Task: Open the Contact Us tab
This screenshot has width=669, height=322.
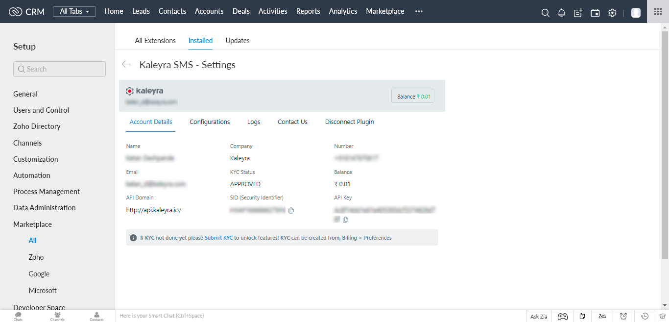Action: pyautogui.click(x=292, y=122)
